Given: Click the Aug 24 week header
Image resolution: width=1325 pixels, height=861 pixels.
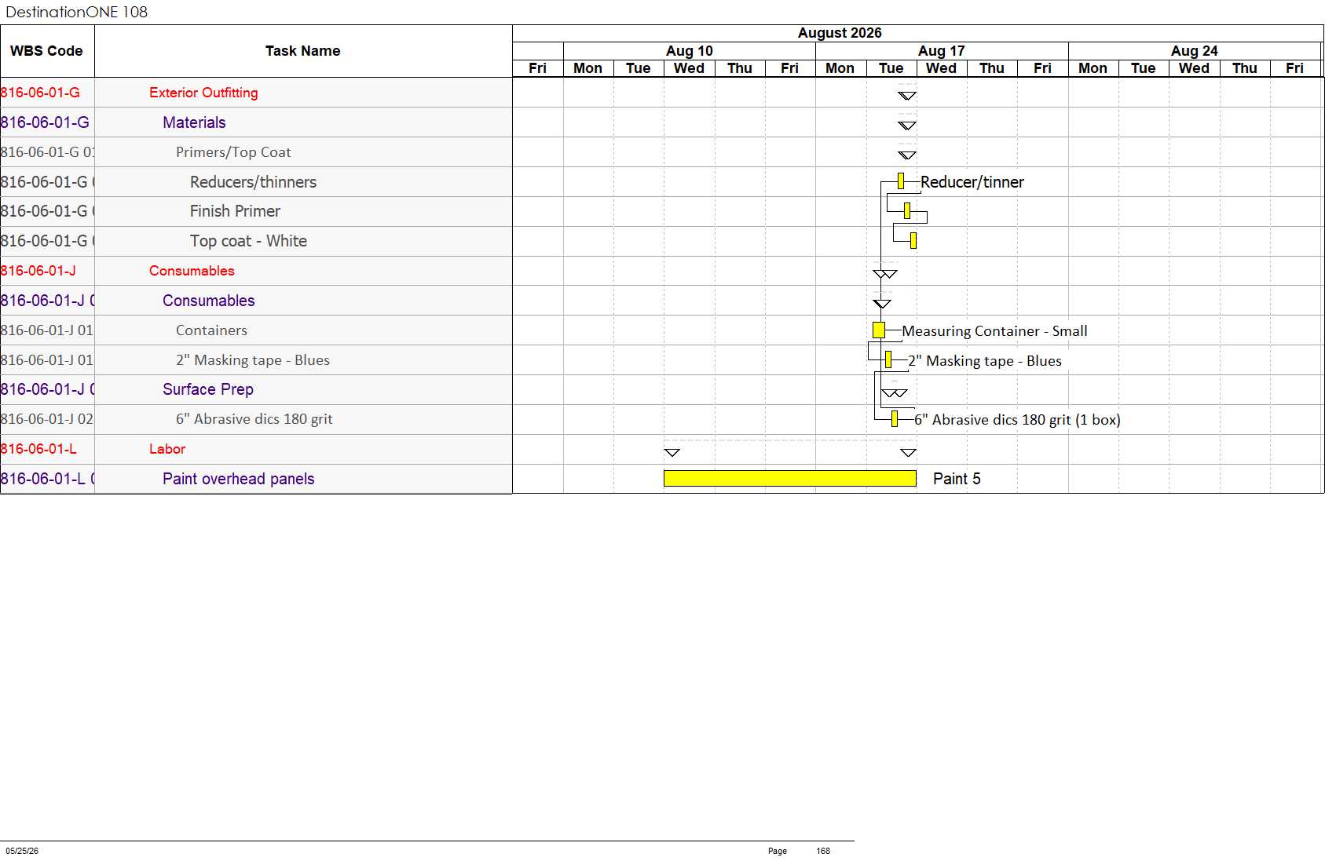Looking at the screenshot, I should point(1195,51).
